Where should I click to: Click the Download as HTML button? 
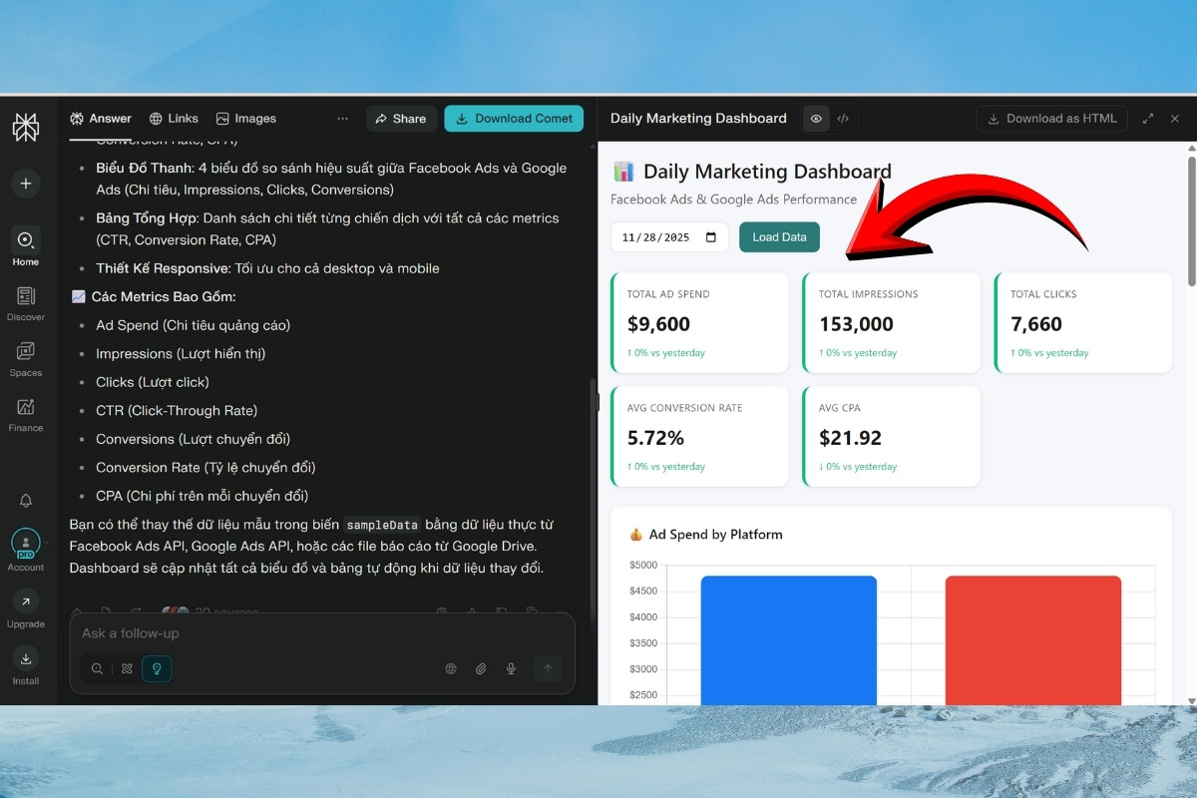coord(1051,118)
